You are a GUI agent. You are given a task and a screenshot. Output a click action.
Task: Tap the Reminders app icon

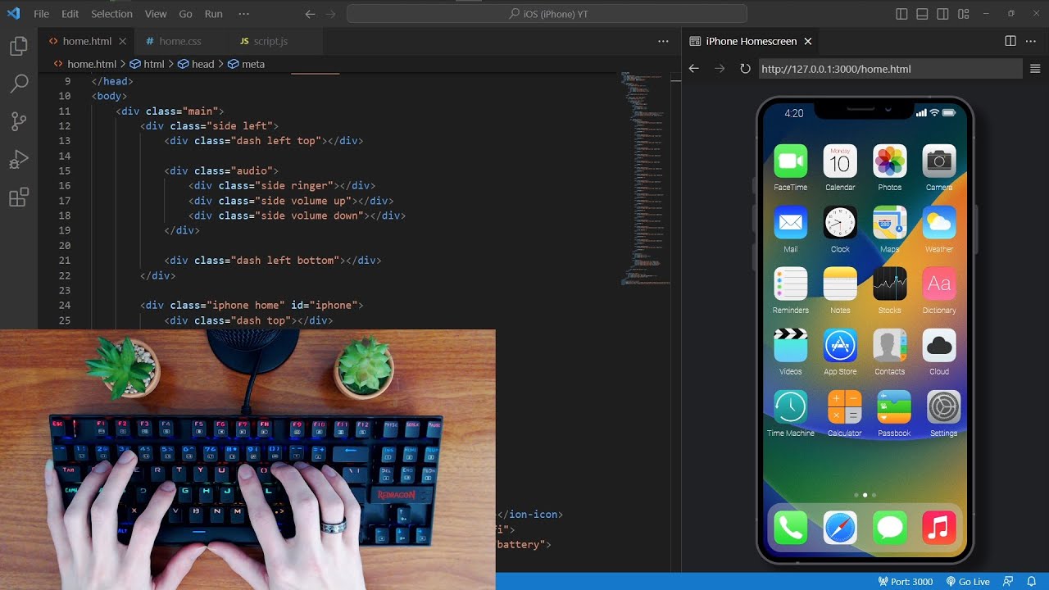coord(791,284)
